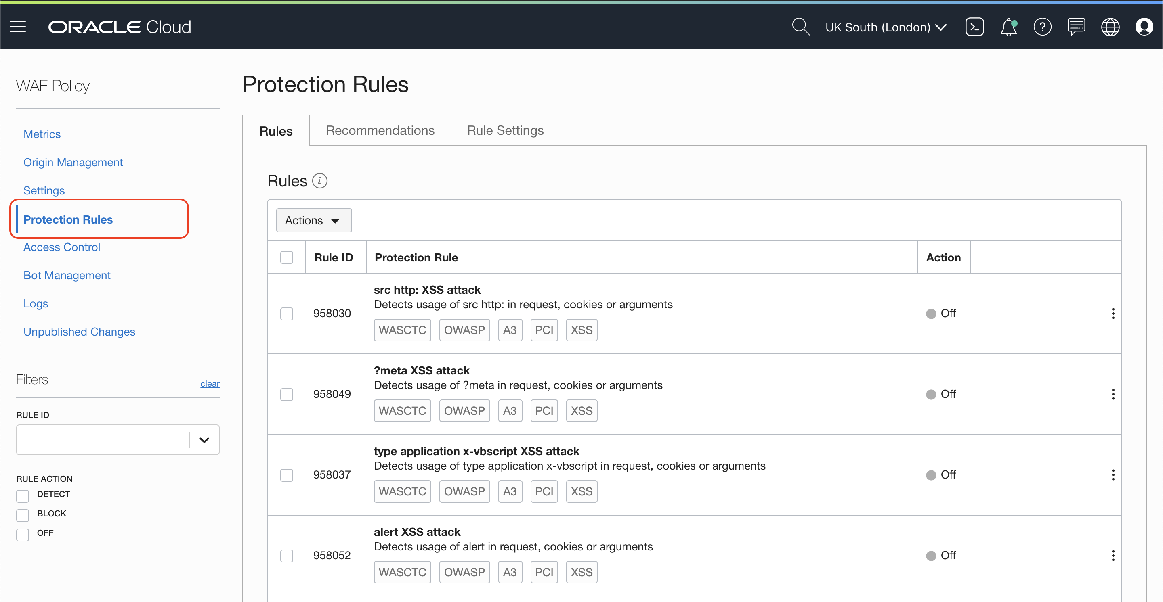Open kebab menu for rule 958030
This screenshot has width=1163, height=602.
point(1113,314)
